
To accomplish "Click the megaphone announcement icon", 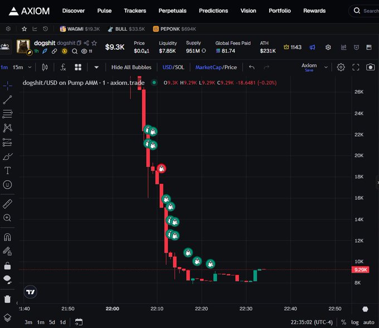I will [312, 47].
